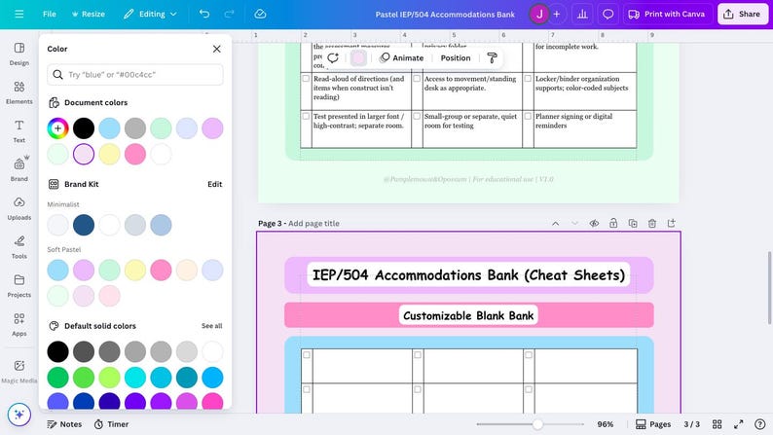
Task: Tick checkbox beside Access to movement/standing desk
Action: pyautogui.click(x=417, y=78)
